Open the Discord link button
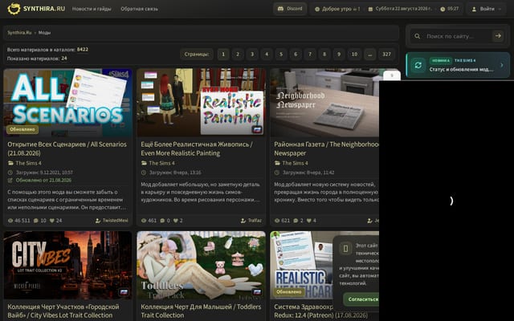 [x=290, y=9]
